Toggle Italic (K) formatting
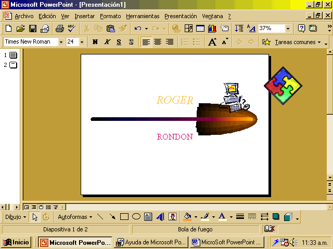The width and height of the screenshot is (333, 249). point(107,42)
